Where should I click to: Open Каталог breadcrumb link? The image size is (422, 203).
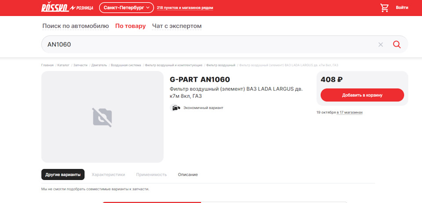(x=63, y=65)
